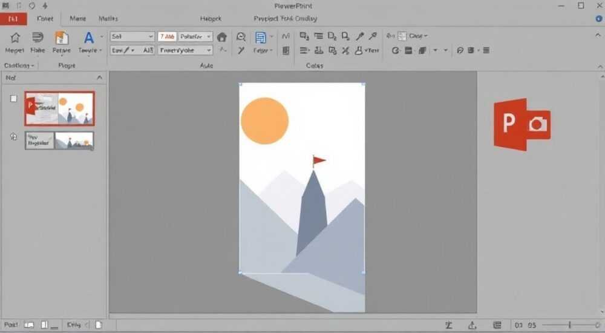Collapse the Nol slide panel chevron
Viewport: 605px width, 333px height.
click(x=100, y=77)
